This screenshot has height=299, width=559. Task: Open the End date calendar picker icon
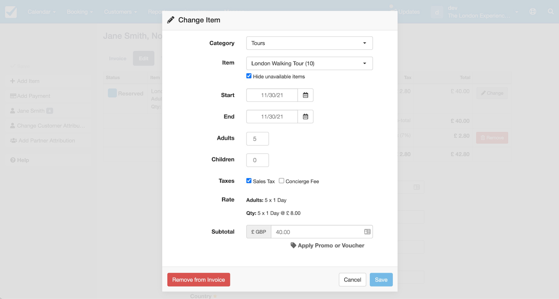(305, 117)
